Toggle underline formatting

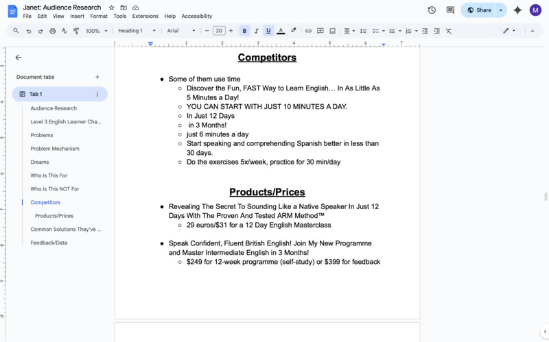tap(268, 31)
